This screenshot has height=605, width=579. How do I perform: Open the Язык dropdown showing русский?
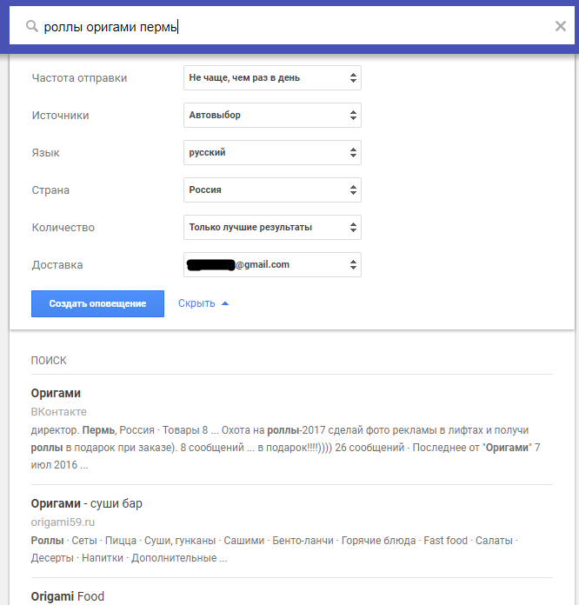point(272,152)
